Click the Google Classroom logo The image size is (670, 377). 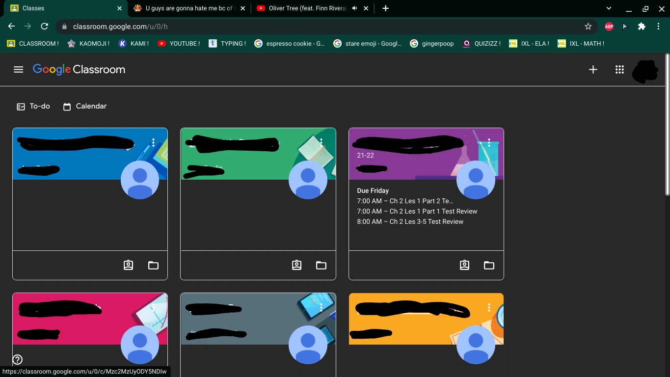point(79,69)
